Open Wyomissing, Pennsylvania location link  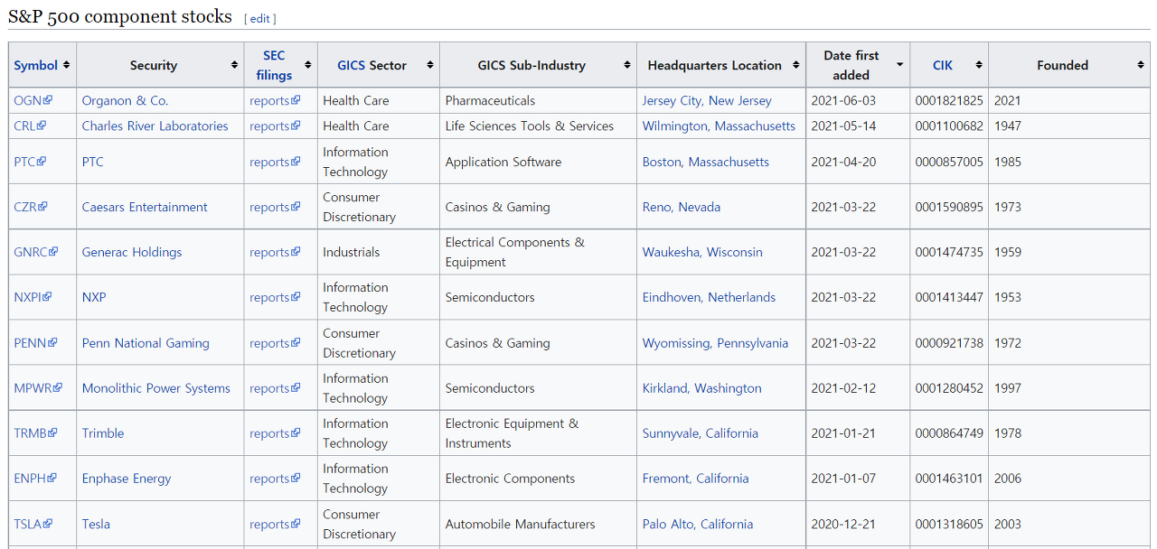715,343
